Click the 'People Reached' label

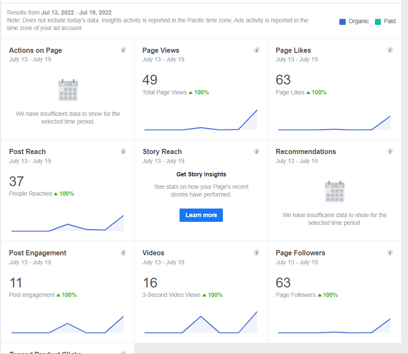point(30,194)
